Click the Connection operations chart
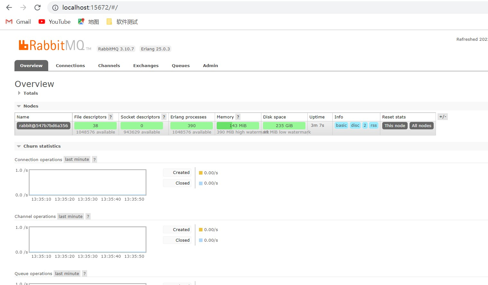The height and width of the screenshot is (285, 488). 87,182
